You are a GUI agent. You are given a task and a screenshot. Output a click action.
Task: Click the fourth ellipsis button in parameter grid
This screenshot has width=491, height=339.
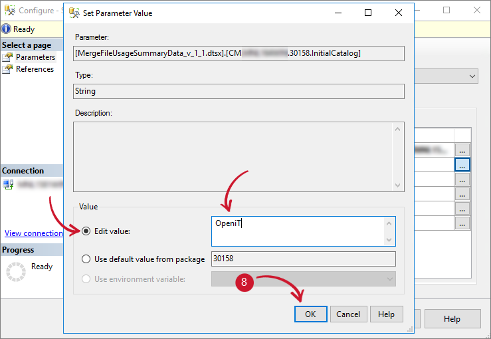(462, 194)
